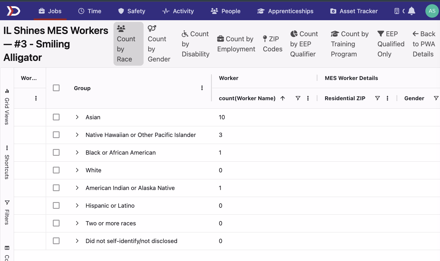Click the Residential ZIP column header
The image size is (440, 261).
point(345,98)
